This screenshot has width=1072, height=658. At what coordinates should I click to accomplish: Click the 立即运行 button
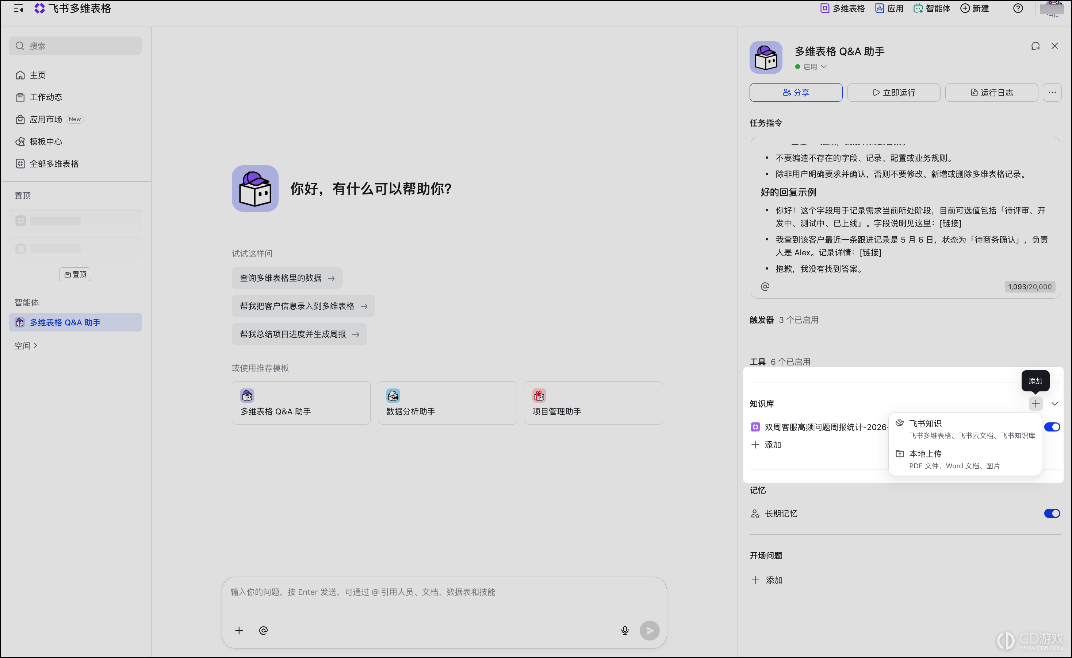[894, 92]
